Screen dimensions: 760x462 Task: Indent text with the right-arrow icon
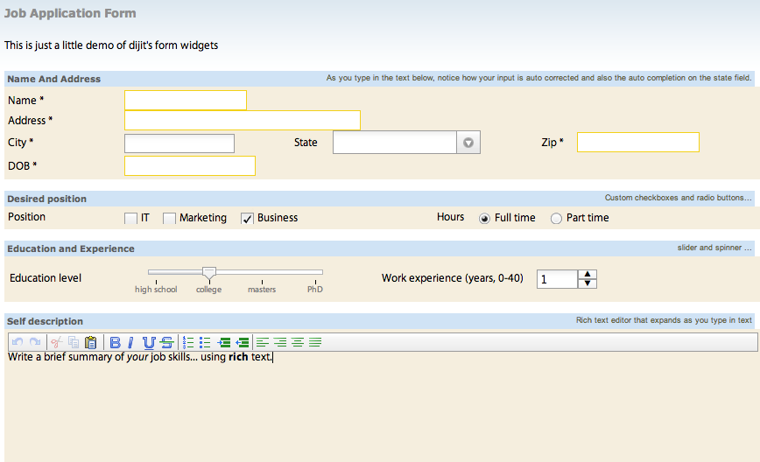point(224,342)
